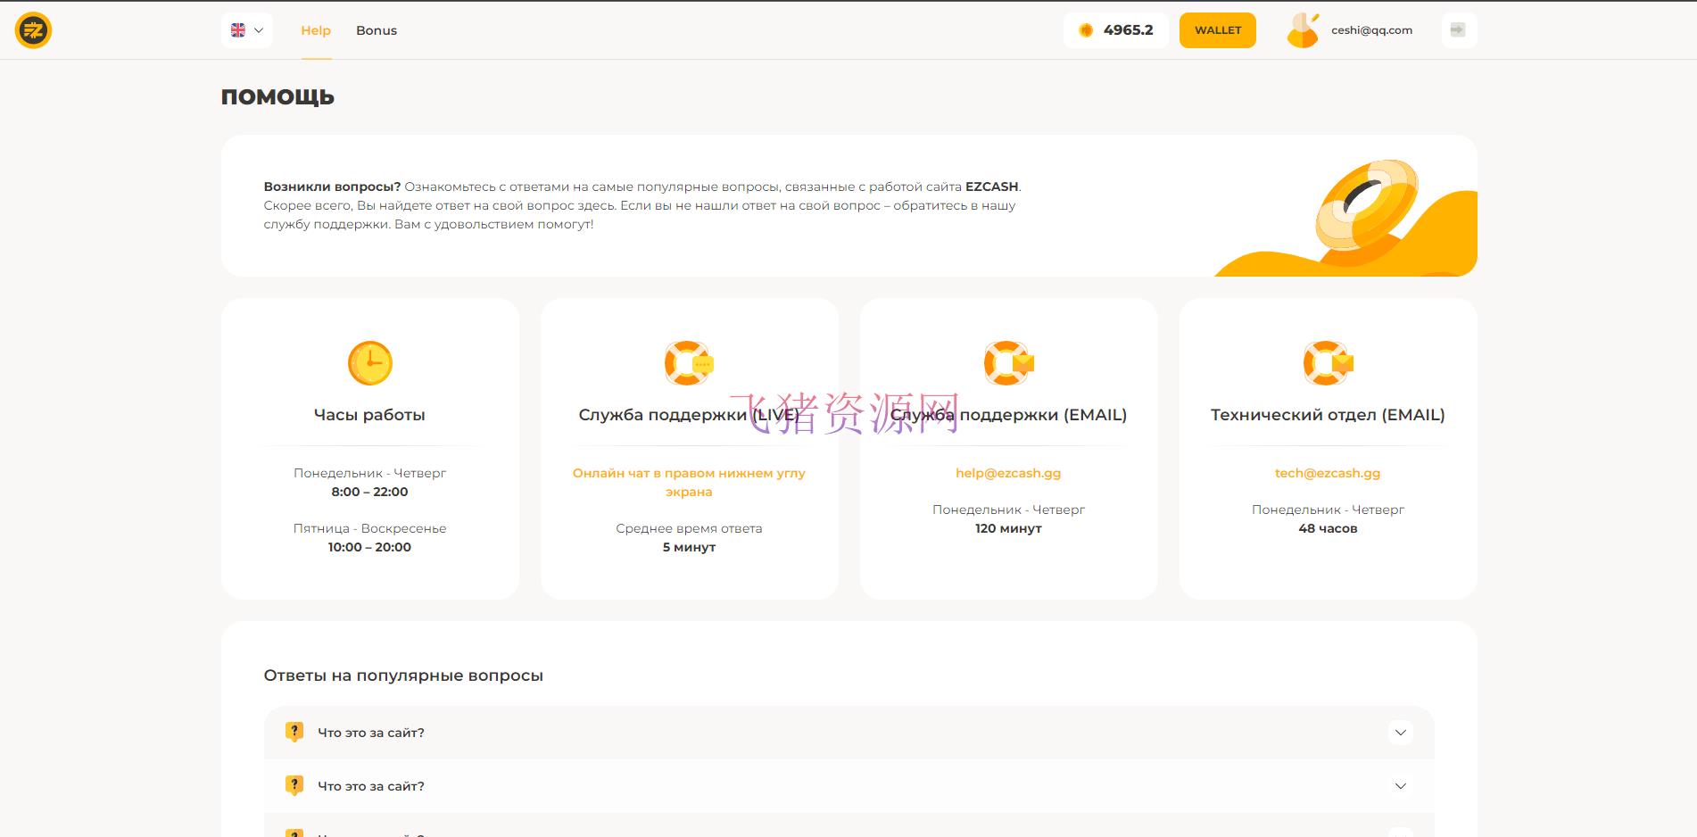The image size is (1697, 837).
Task: Open the Bonus tab
Action: pyautogui.click(x=377, y=30)
